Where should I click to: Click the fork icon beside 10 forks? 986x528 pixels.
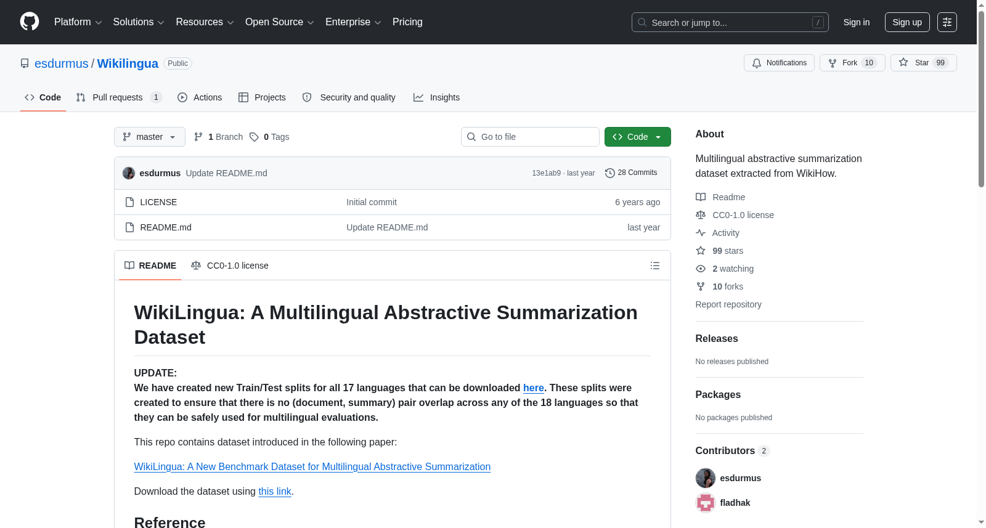pos(701,286)
